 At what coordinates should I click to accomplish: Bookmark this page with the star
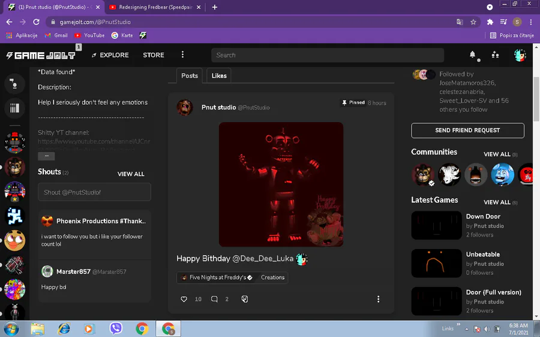(x=473, y=22)
